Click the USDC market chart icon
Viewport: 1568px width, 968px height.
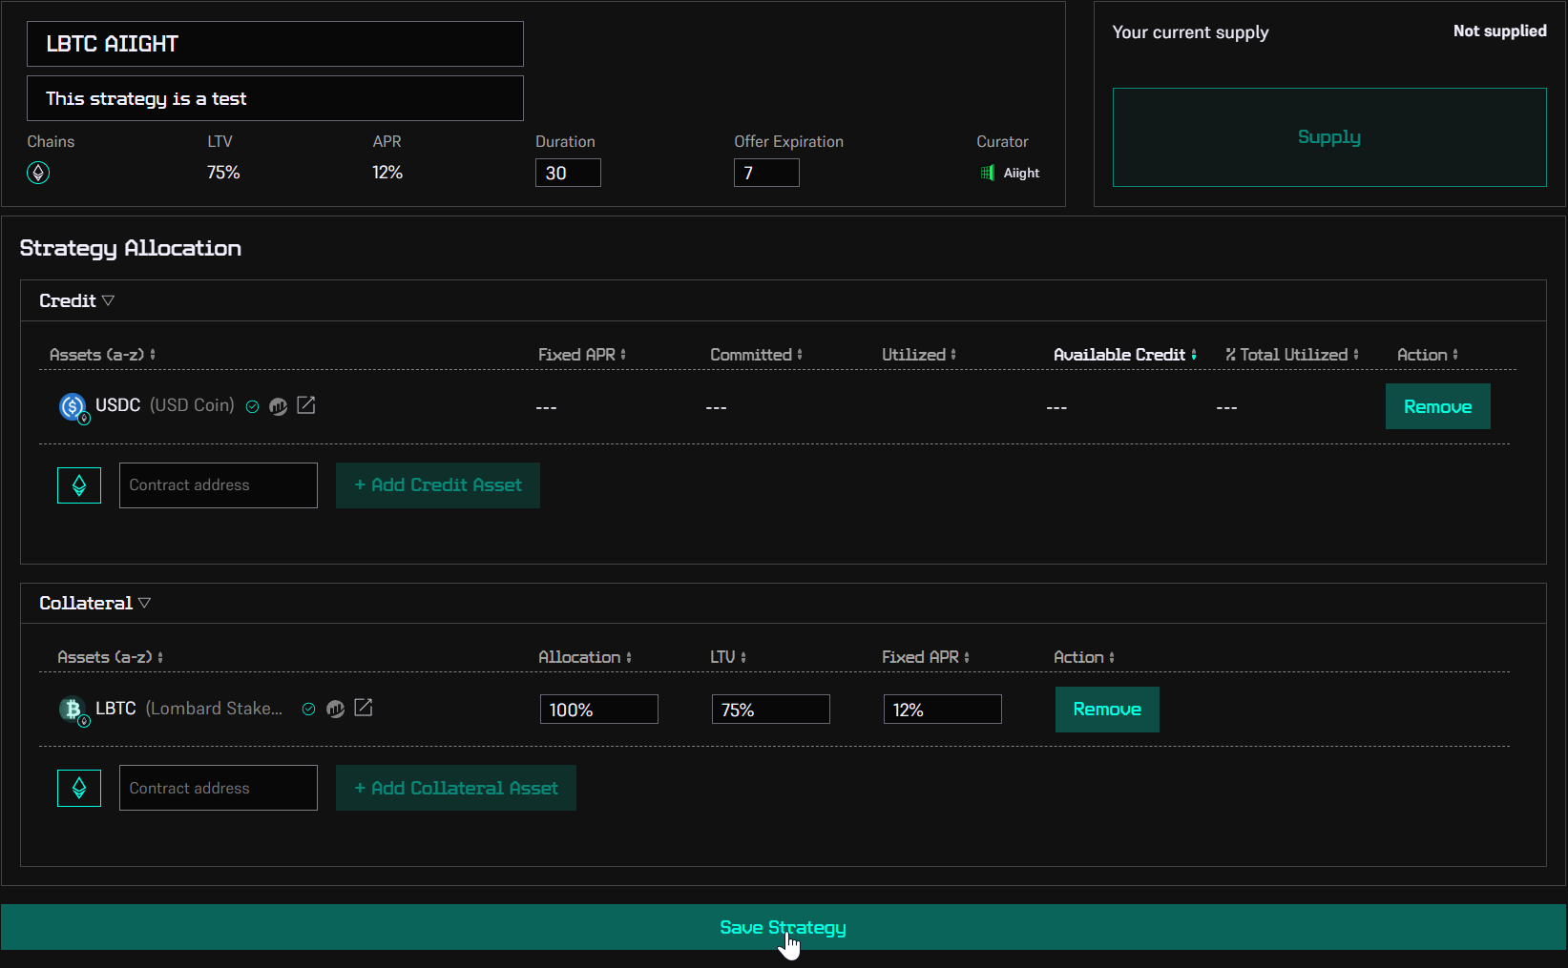[x=279, y=406]
